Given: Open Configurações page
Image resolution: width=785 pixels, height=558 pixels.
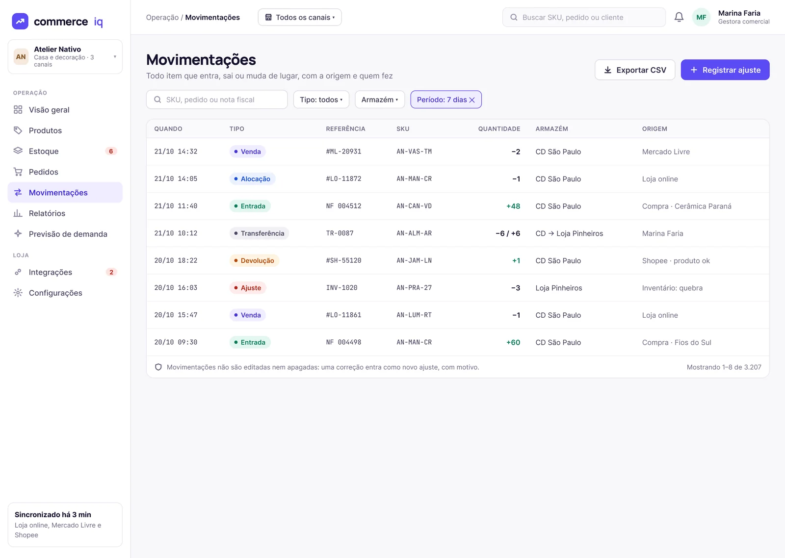Looking at the screenshot, I should click(x=65, y=293).
